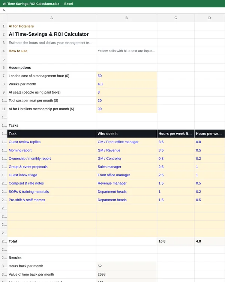Select row 1 header
Image resolution: width=225 pixels, height=282 pixels.
[4, 26]
